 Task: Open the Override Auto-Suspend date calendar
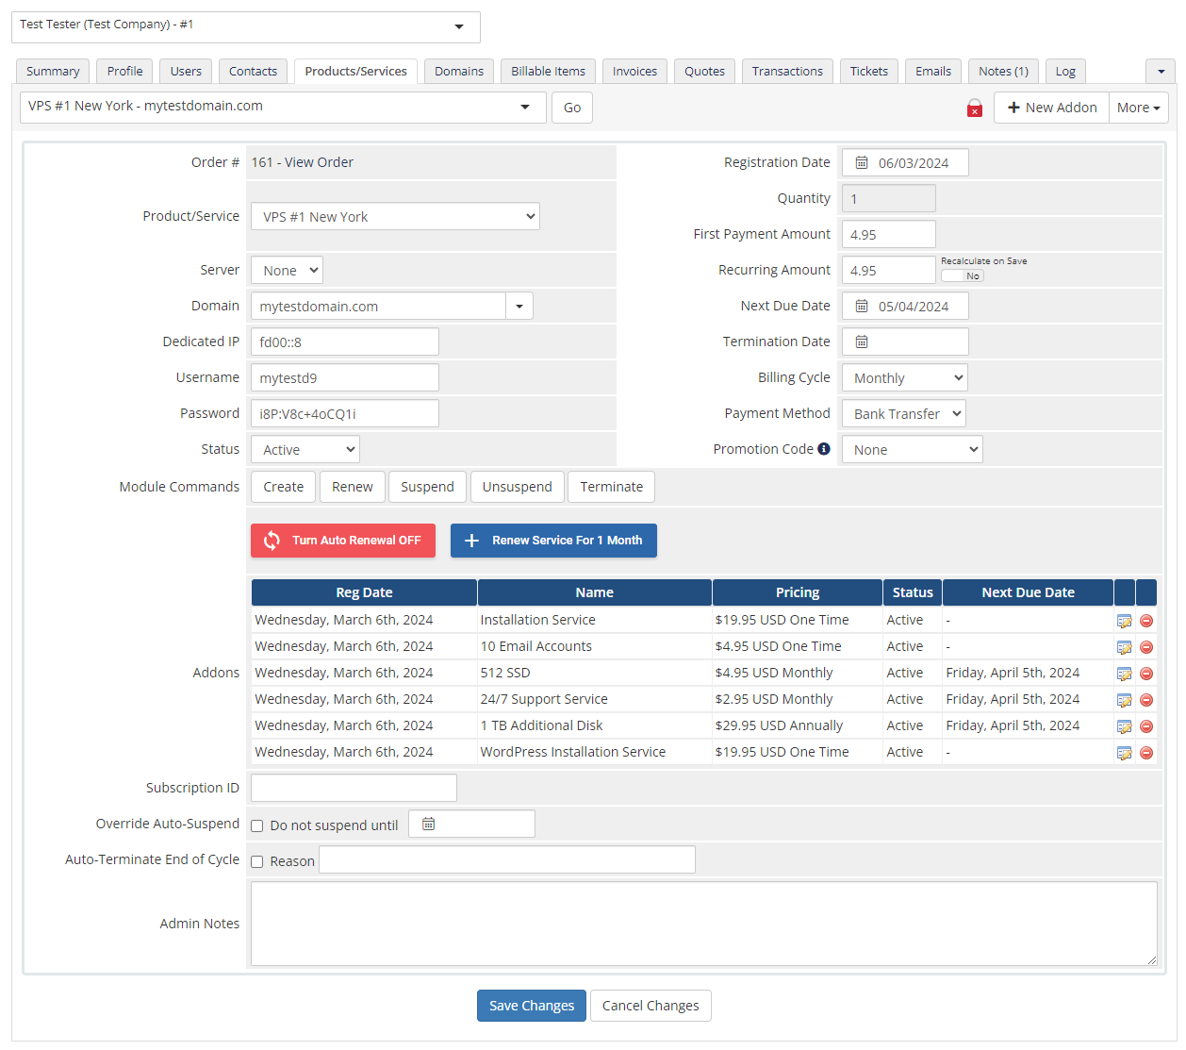pyautogui.click(x=429, y=823)
